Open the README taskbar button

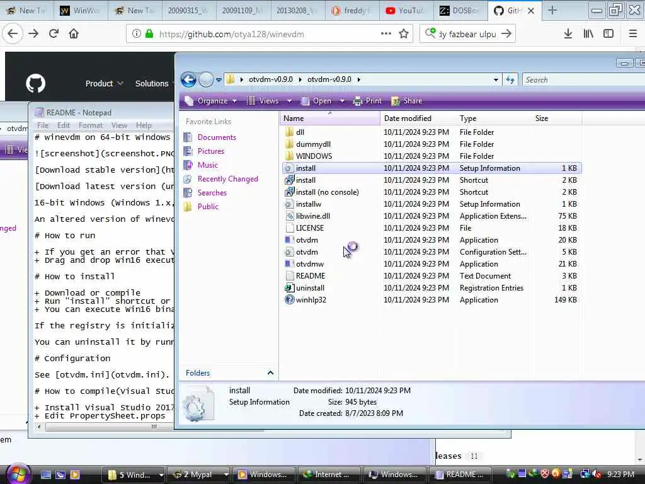pyautogui.click(x=460, y=475)
